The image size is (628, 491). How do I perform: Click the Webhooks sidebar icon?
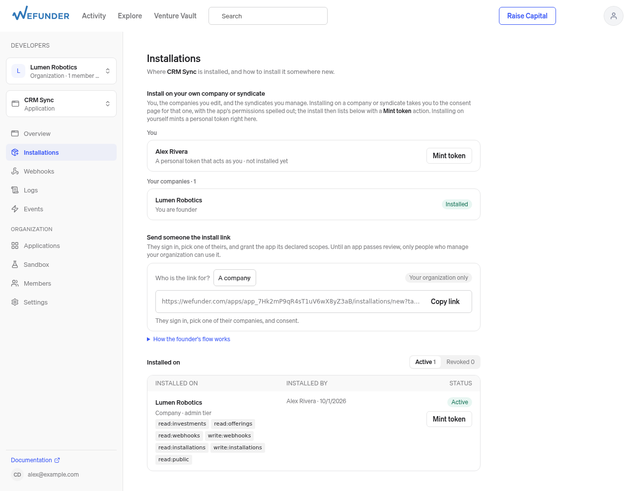point(15,171)
